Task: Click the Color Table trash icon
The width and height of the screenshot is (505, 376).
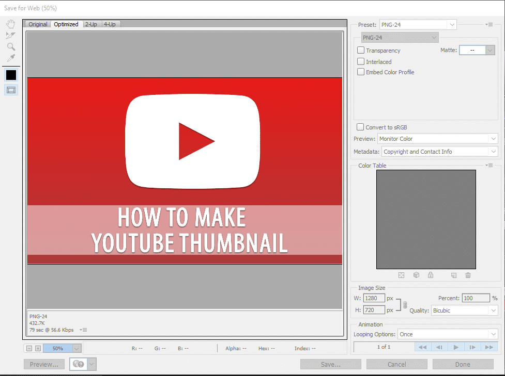Action: pos(468,275)
